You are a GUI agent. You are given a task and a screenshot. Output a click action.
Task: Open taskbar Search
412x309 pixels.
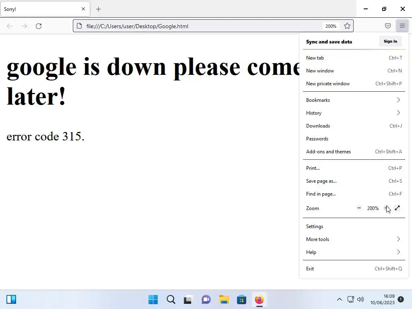click(171, 299)
